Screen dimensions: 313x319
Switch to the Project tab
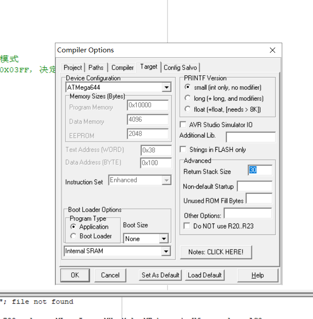click(x=73, y=68)
